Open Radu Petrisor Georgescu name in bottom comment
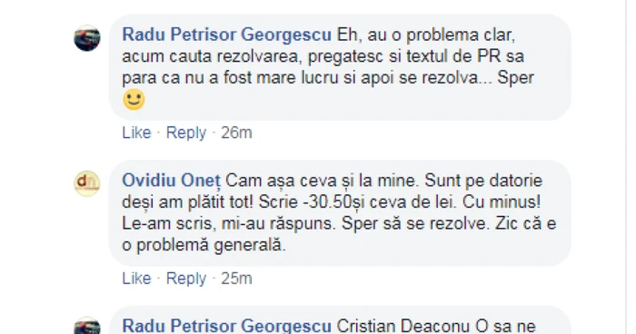This screenshot has height=334, width=636. coord(227,326)
